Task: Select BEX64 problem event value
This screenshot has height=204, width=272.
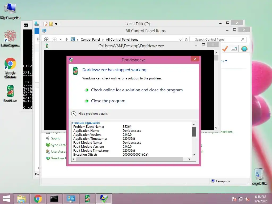Action: point(127,127)
